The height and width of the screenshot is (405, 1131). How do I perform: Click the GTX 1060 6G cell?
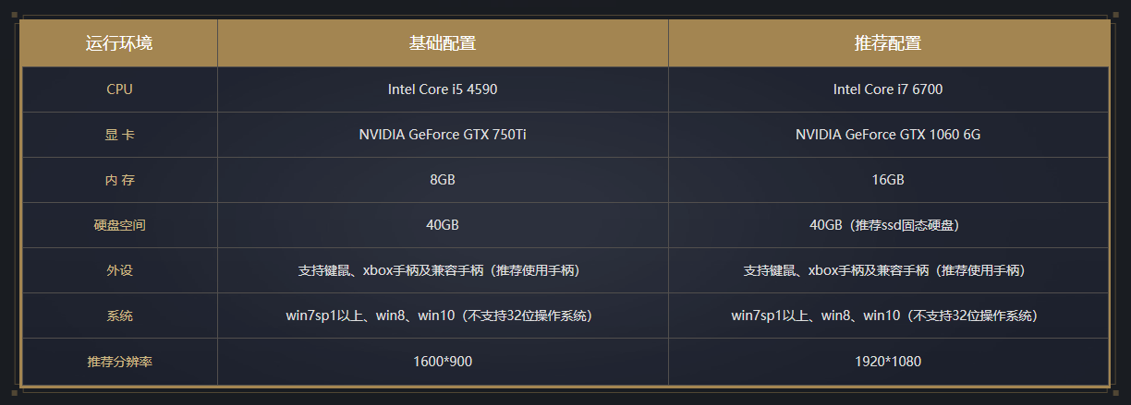click(x=888, y=135)
